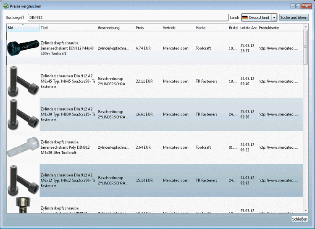Open the mercateo product link in the 16.61 EUR row

pyautogui.click(x=278, y=114)
